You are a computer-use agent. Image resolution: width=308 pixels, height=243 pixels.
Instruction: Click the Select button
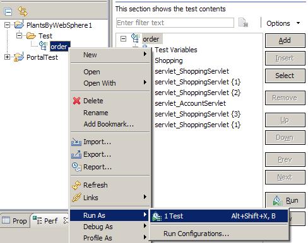285,76
